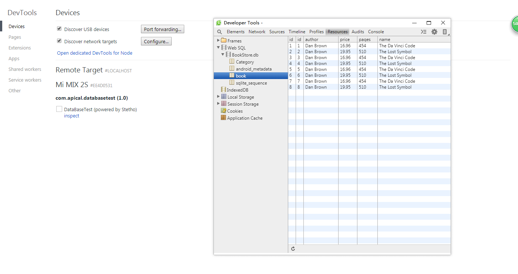518x274 pixels.
Task: Click the sqlite_sequence table icon
Action: point(232,83)
